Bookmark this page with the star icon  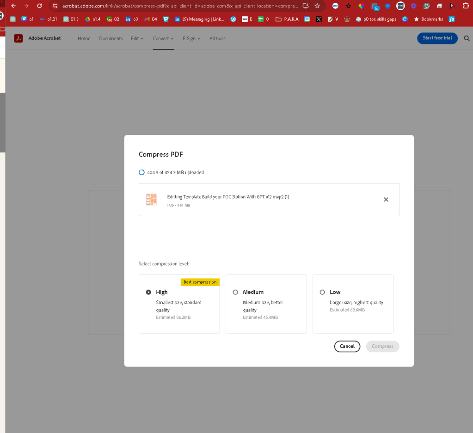click(x=317, y=6)
